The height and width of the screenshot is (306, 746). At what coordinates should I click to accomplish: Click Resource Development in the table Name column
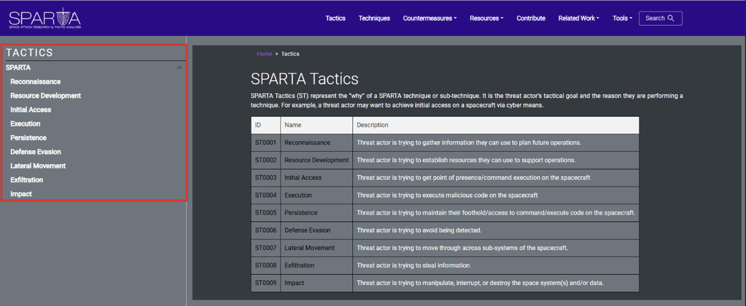coord(317,160)
